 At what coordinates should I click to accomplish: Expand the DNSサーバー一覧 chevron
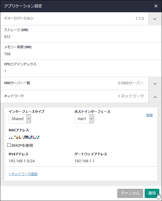click(x=155, y=84)
